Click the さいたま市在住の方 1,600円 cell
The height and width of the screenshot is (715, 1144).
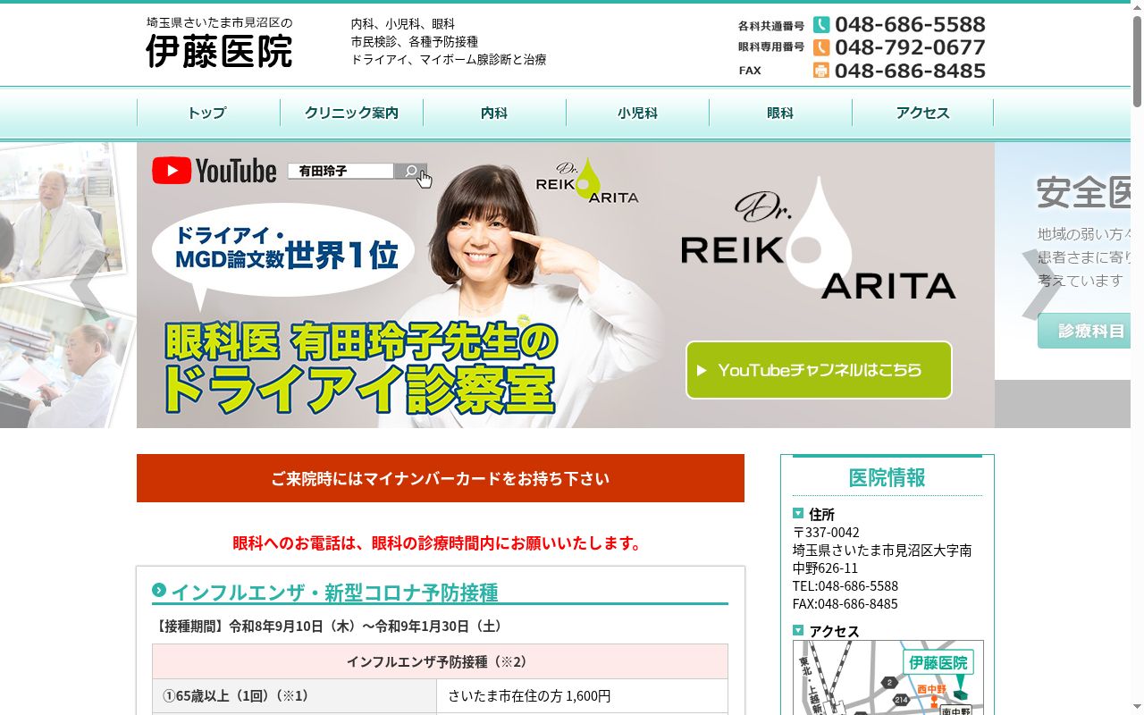[582, 695]
